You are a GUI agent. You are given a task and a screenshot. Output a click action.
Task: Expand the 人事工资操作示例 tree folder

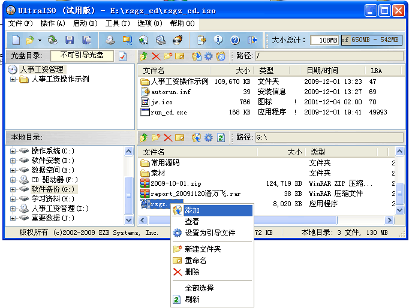click(x=13, y=79)
